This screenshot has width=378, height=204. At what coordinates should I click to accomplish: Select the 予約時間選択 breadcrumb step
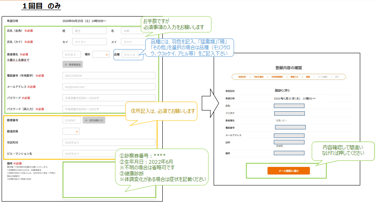tap(276, 77)
